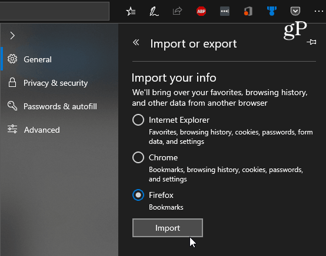Click the Advanced sliders icon
The image size is (326, 256).
coord(12,129)
